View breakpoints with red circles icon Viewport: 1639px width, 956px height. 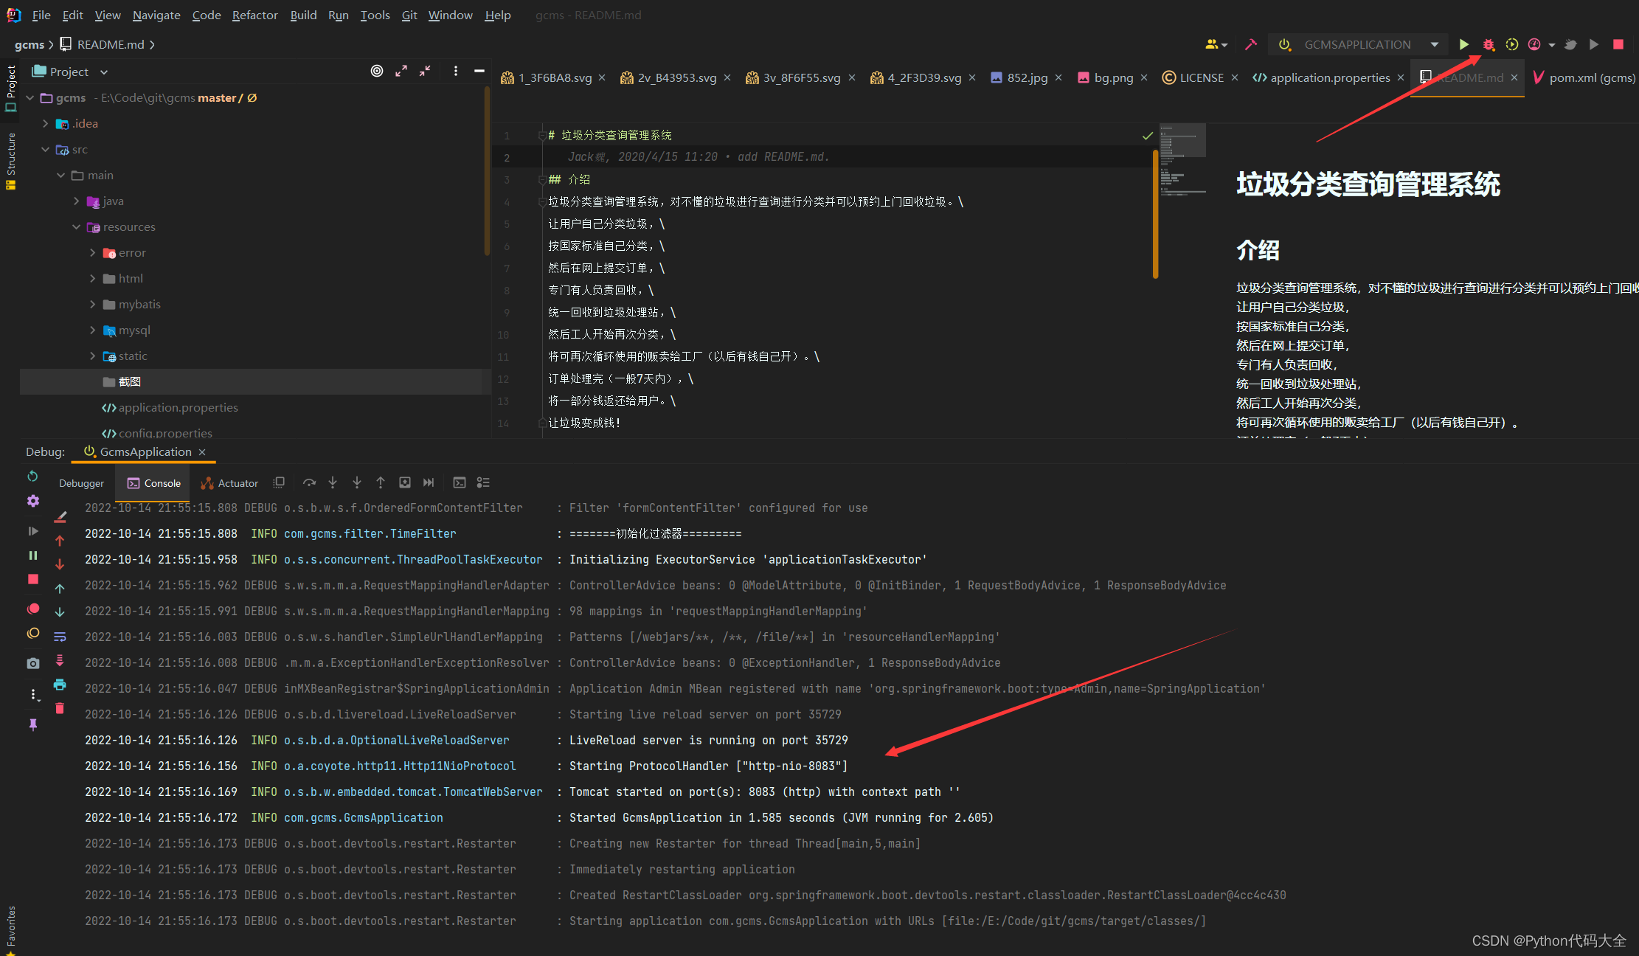(32, 609)
